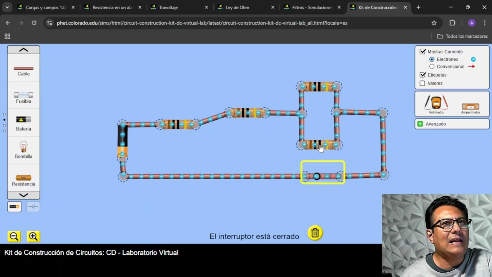Image resolution: width=492 pixels, height=277 pixels.
Task: Click the selected switch in circuit
Action: pos(322,176)
